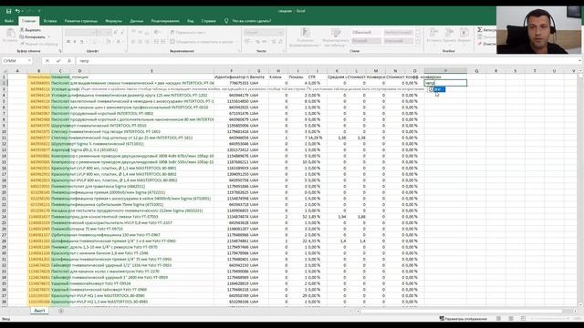The height and width of the screenshot is (328, 584).
Task: Expand the cell styles gallery arrow
Action: coord(418,42)
